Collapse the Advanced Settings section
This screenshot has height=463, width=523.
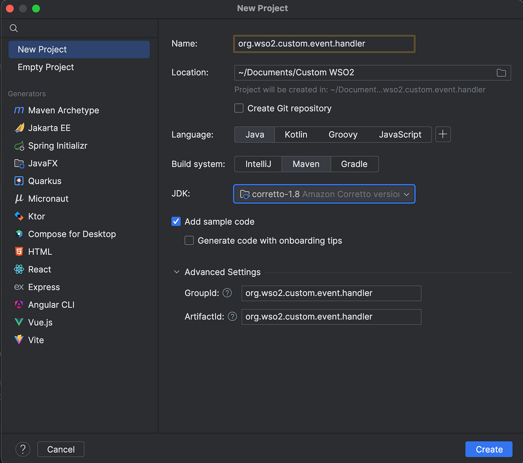coord(177,272)
